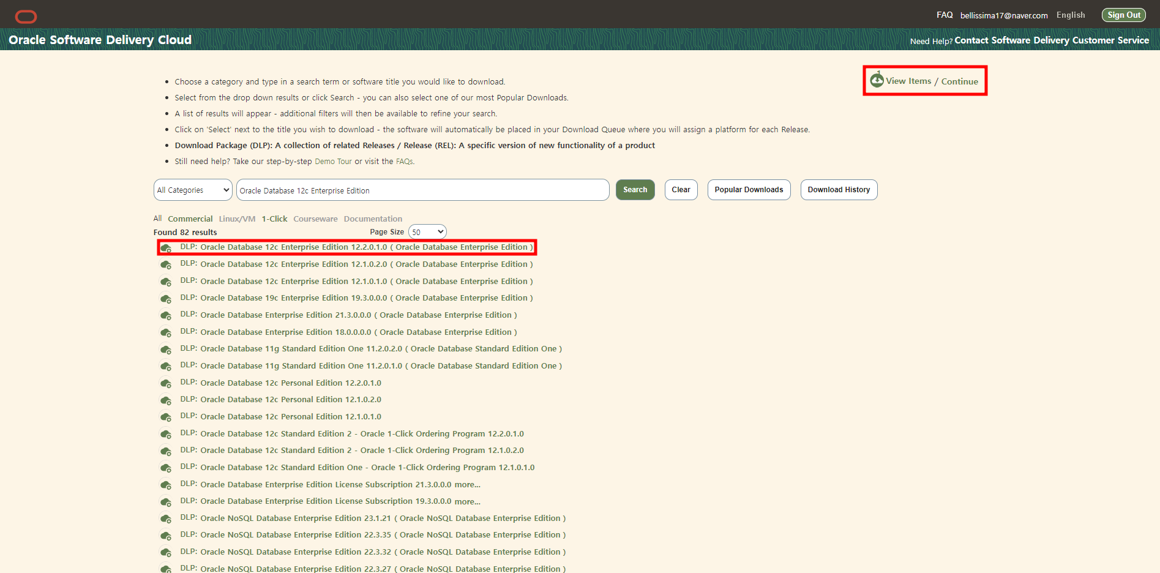1160x573 pixels.
Task: Click more... on License Subscription 21.3.0.0.0 row
Action: click(467, 485)
